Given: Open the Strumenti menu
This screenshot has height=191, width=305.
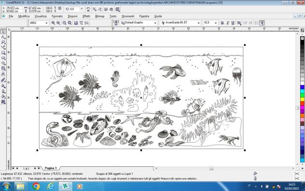Looking at the screenshot, I should (x=128, y=16).
